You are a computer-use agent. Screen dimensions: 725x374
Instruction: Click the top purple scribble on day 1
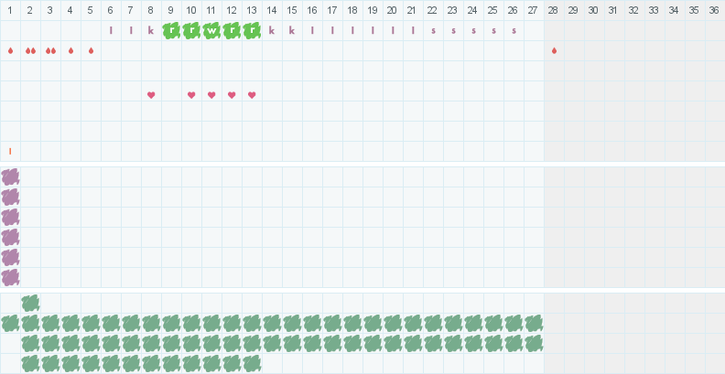[10, 176]
